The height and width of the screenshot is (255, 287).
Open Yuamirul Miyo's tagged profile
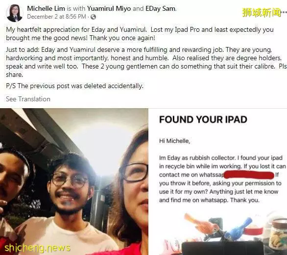click(109, 8)
